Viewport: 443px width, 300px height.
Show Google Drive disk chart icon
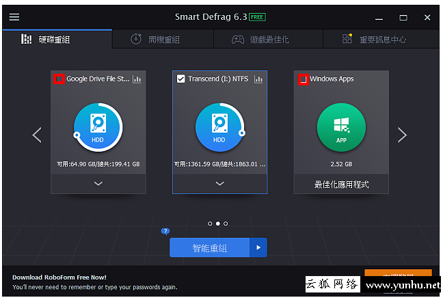click(x=137, y=79)
